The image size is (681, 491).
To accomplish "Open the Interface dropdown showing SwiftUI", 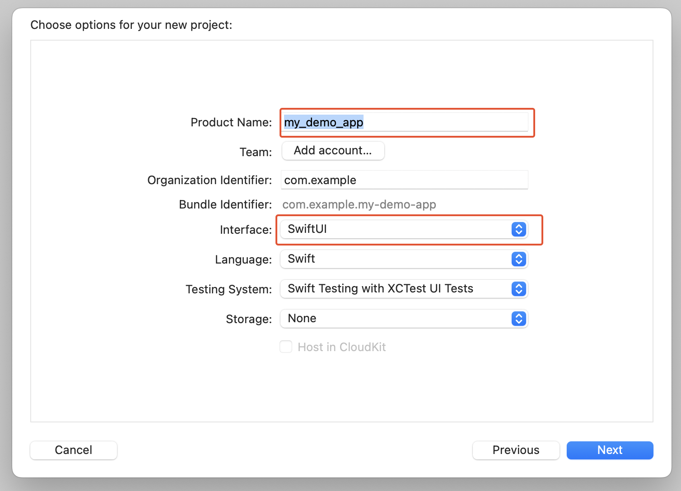I will 397,229.
